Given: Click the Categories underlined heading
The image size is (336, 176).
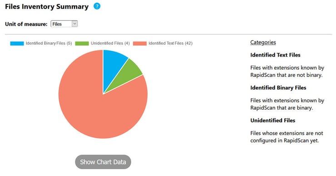Looking at the screenshot, I should pyautogui.click(x=263, y=42).
